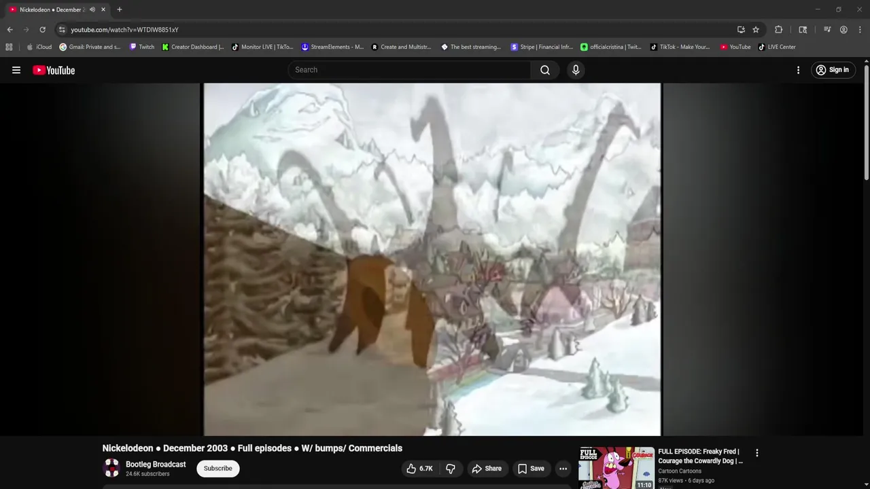Click the Cartoon Cartoons channel name

point(680,471)
